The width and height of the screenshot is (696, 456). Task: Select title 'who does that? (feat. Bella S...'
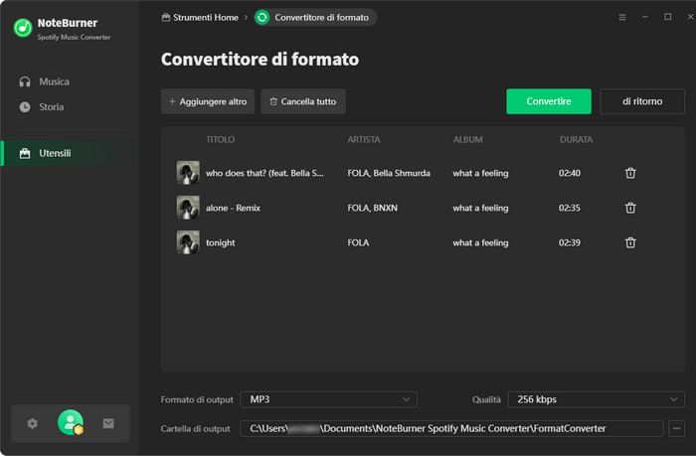click(x=264, y=173)
